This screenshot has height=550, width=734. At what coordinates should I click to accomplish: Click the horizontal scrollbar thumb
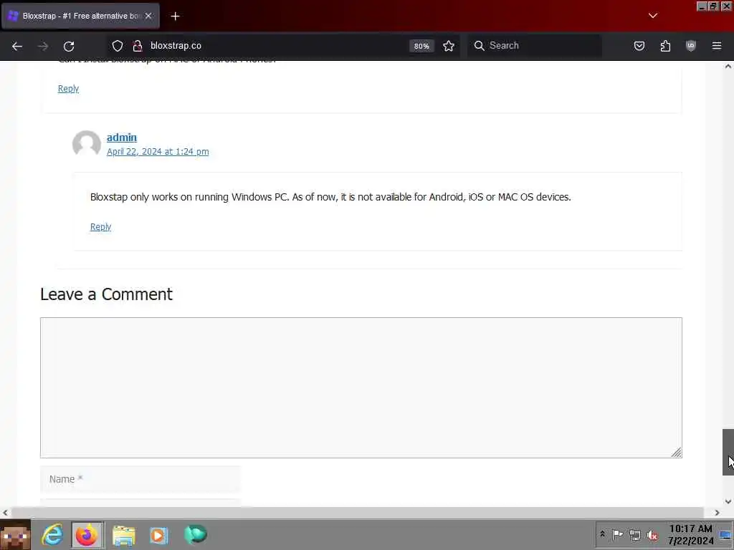click(x=357, y=513)
